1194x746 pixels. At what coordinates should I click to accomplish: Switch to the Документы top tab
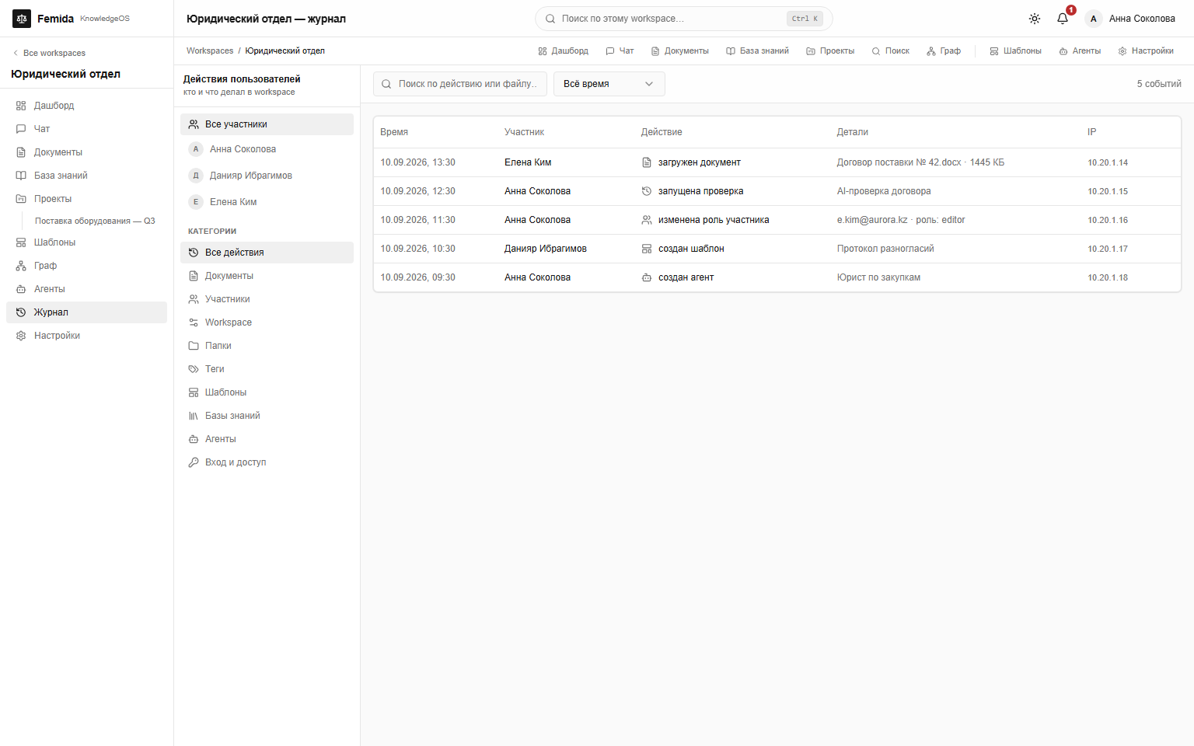click(x=679, y=51)
